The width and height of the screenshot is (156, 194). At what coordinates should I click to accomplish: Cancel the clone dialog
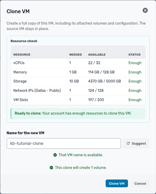140,183
